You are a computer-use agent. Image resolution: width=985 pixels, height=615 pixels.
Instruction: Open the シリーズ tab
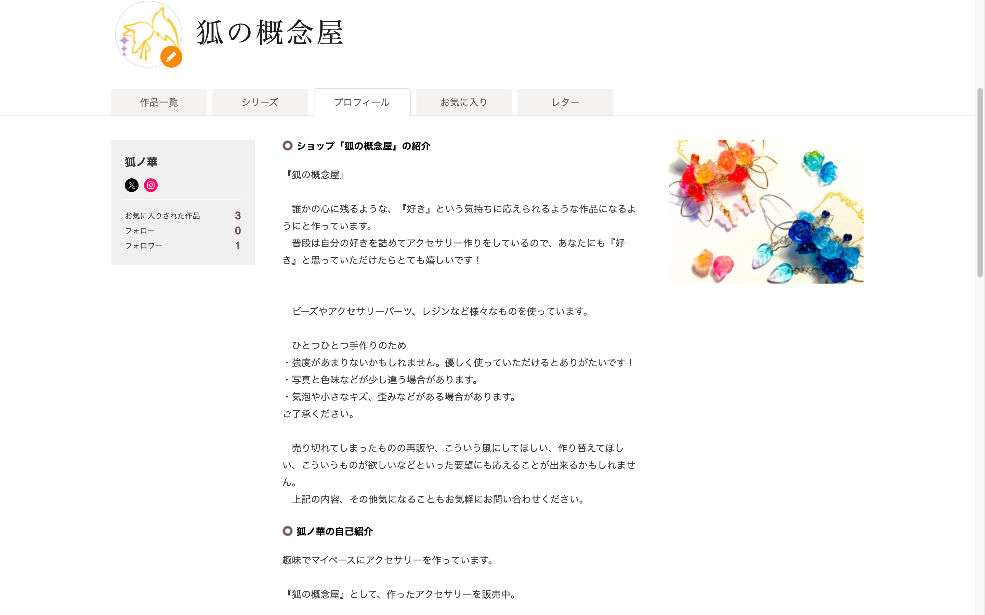pos(260,102)
